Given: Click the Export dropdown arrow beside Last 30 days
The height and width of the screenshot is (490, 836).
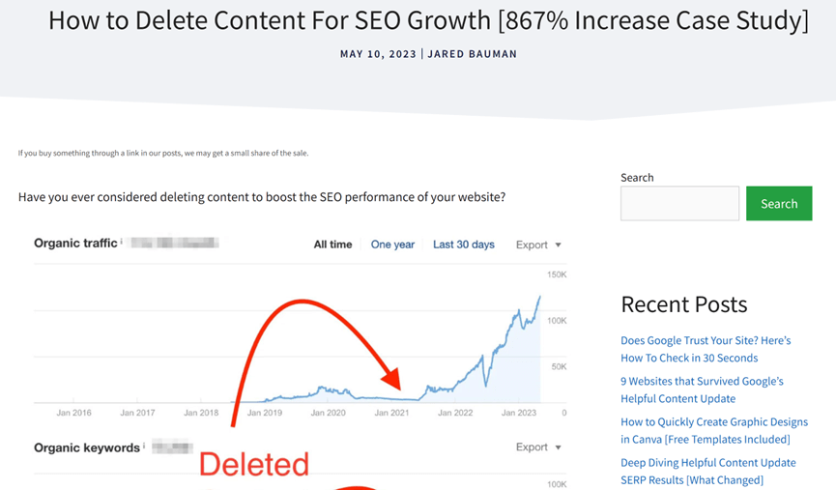Looking at the screenshot, I should click(559, 245).
